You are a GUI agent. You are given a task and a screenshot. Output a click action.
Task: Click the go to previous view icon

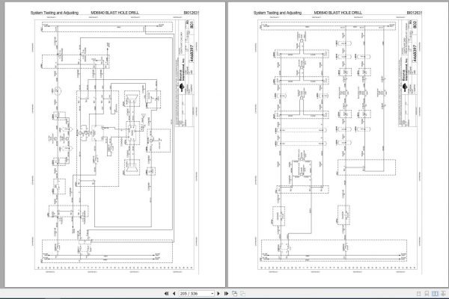point(234,294)
